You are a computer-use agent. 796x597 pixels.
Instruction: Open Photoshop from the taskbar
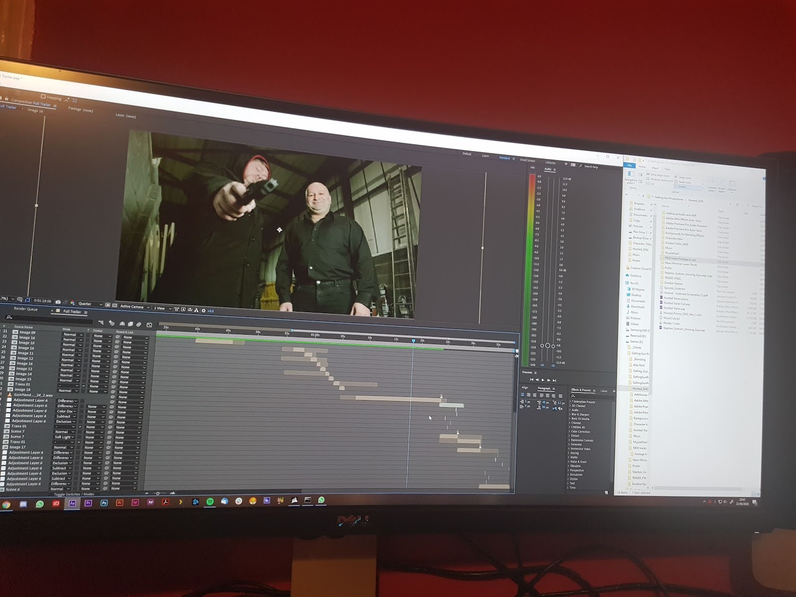click(x=104, y=503)
